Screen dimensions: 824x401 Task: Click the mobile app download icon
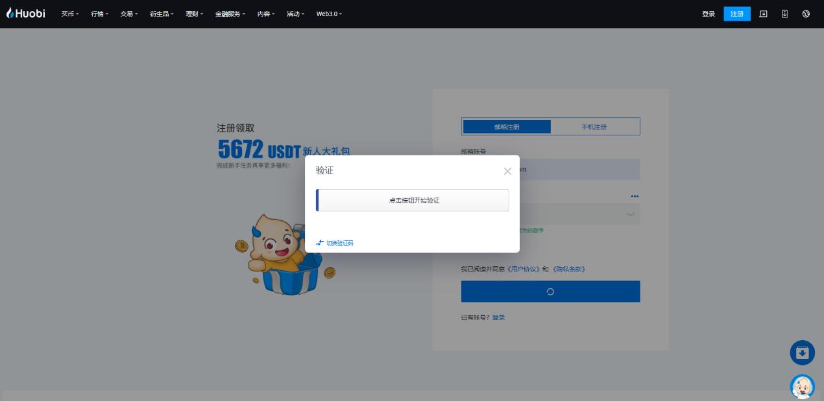[x=784, y=14]
